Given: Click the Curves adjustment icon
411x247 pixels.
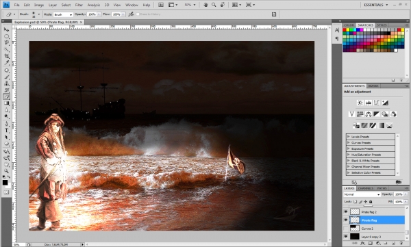Looking at the screenshot, I should 377,103.
